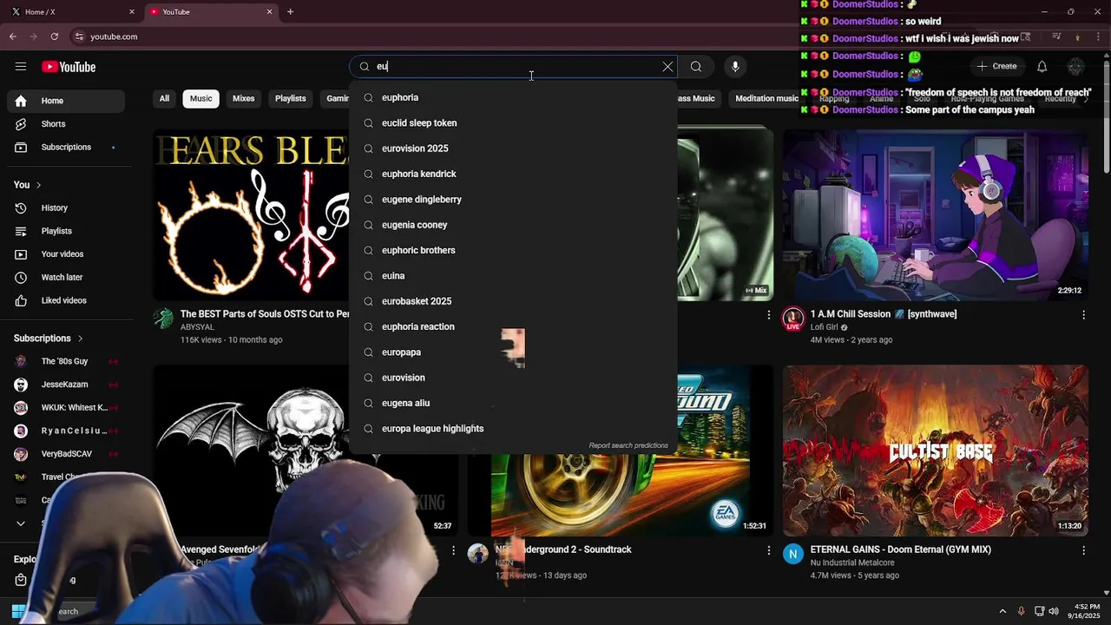Screen dimensions: 1111x625
Task: Choose suggestion 'eugenia cooney'
Action: click(513, 225)
